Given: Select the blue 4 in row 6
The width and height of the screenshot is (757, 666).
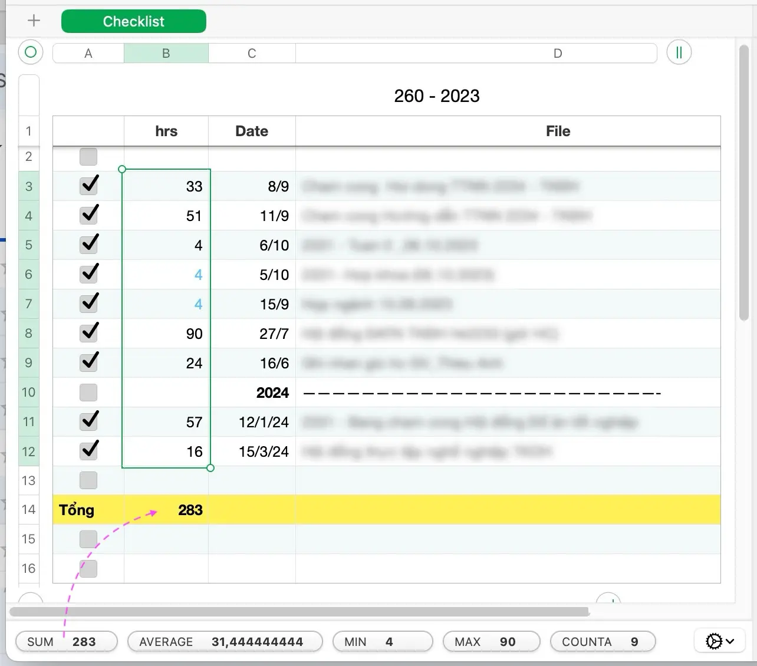Looking at the screenshot, I should pos(166,275).
